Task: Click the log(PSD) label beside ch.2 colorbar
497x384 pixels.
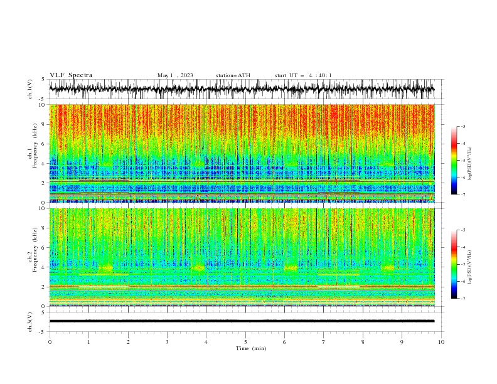Action: (x=469, y=267)
